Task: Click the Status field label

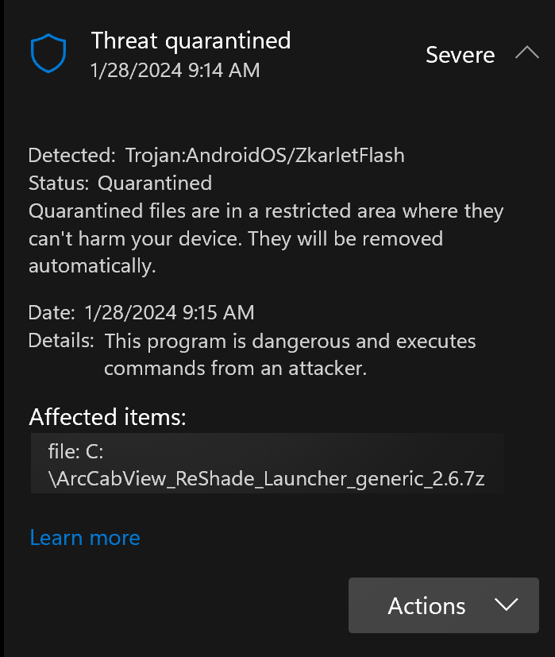Action: pyautogui.click(x=59, y=184)
